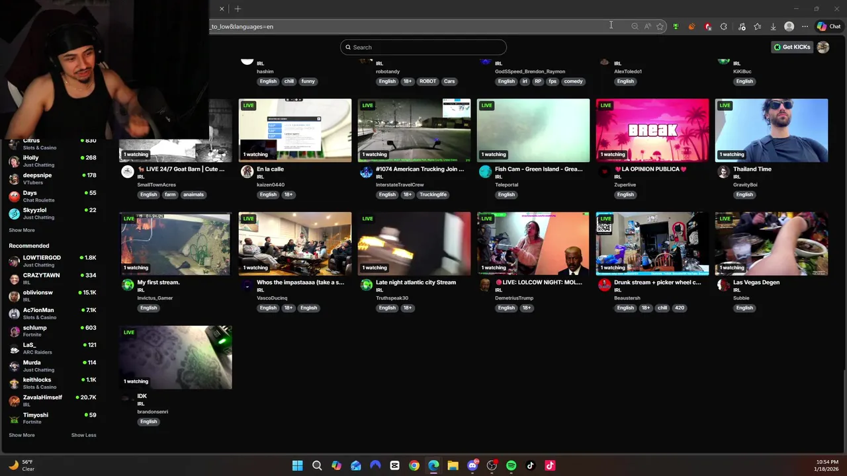Expand Show More under Recommended list
This screenshot has height=476, width=847.
[x=22, y=435]
